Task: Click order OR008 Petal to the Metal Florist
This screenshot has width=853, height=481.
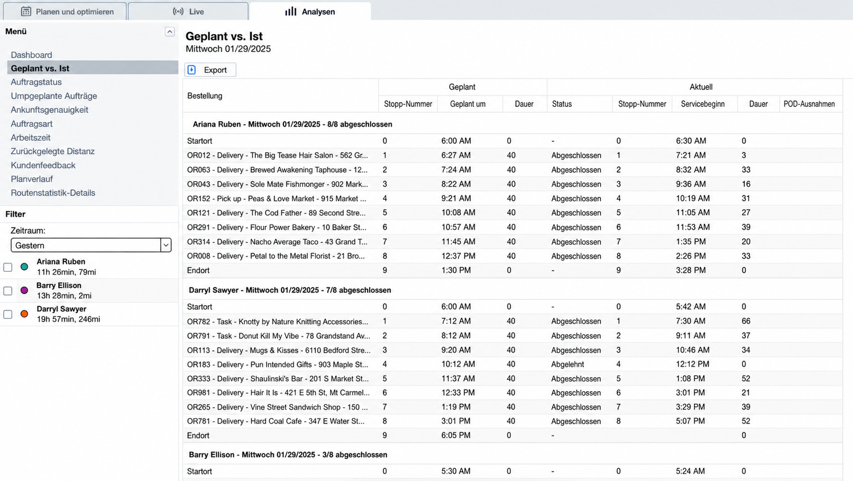Action: 276,256
